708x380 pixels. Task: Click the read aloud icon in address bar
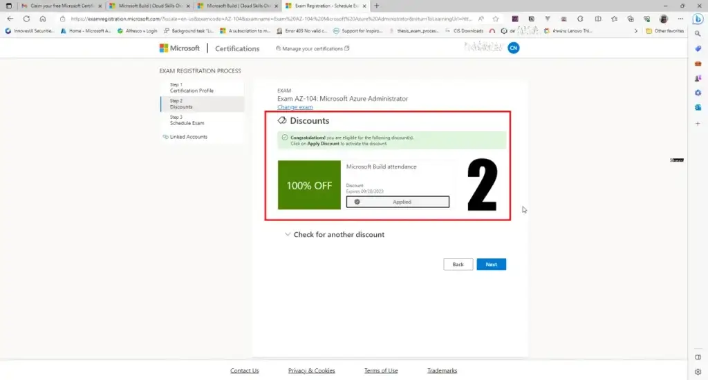[481, 19]
